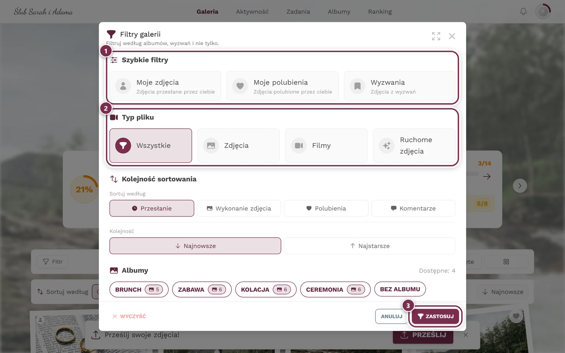Click the PRZEŚLIJ upload button

[x=423, y=335]
